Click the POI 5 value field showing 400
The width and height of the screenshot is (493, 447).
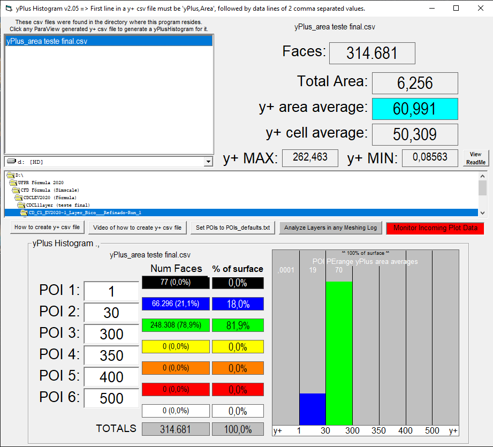[x=111, y=376]
